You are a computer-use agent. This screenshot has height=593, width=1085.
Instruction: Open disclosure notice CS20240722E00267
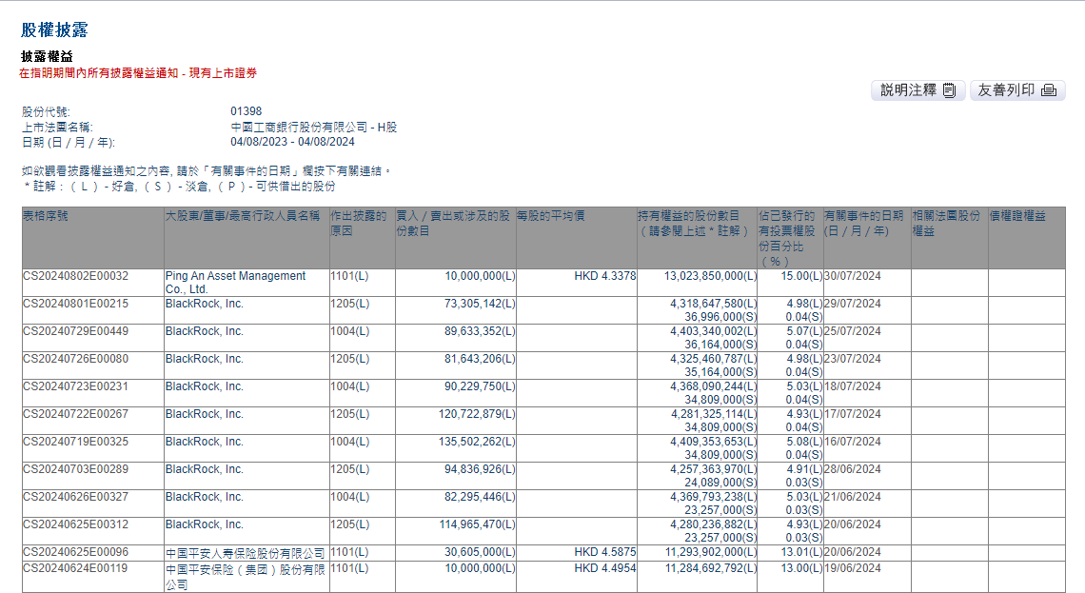(x=75, y=414)
